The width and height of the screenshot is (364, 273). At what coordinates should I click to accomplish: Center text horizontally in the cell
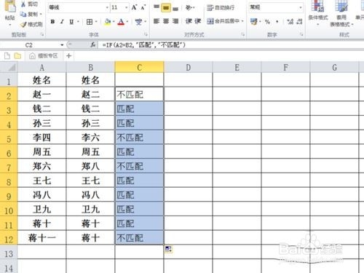pos(166,21)
